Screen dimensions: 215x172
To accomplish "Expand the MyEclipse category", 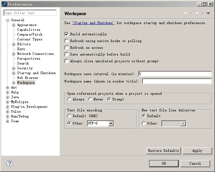I will tap(8, 102).
